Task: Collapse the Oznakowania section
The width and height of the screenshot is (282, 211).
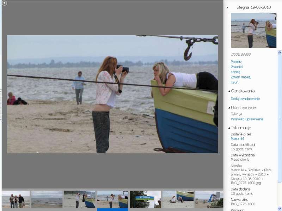Action: coord(229,91)
